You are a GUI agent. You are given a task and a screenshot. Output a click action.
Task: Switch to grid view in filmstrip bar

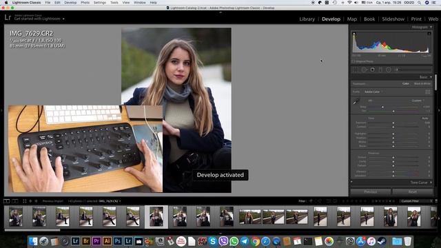click(x=25, y=201)
